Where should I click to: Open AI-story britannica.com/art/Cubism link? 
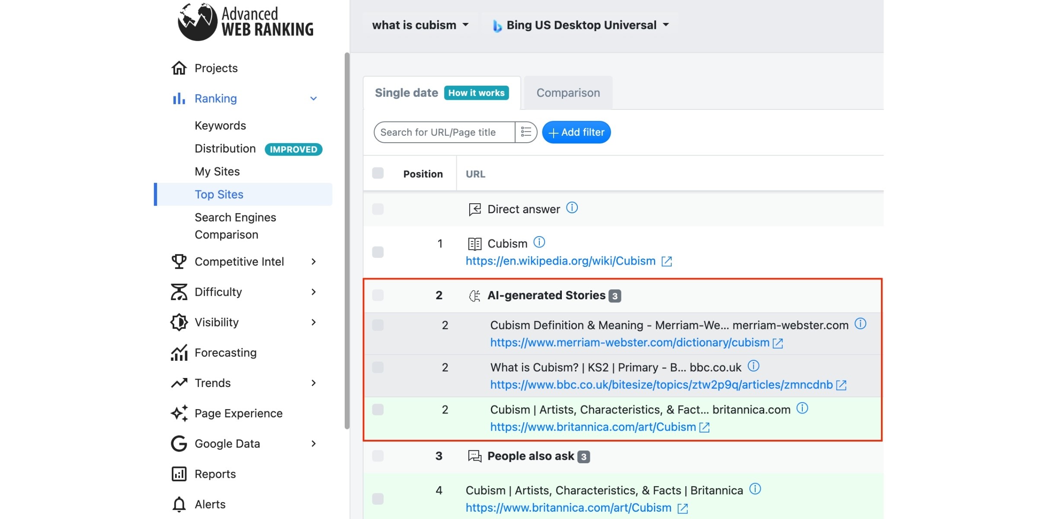point(593,427)
